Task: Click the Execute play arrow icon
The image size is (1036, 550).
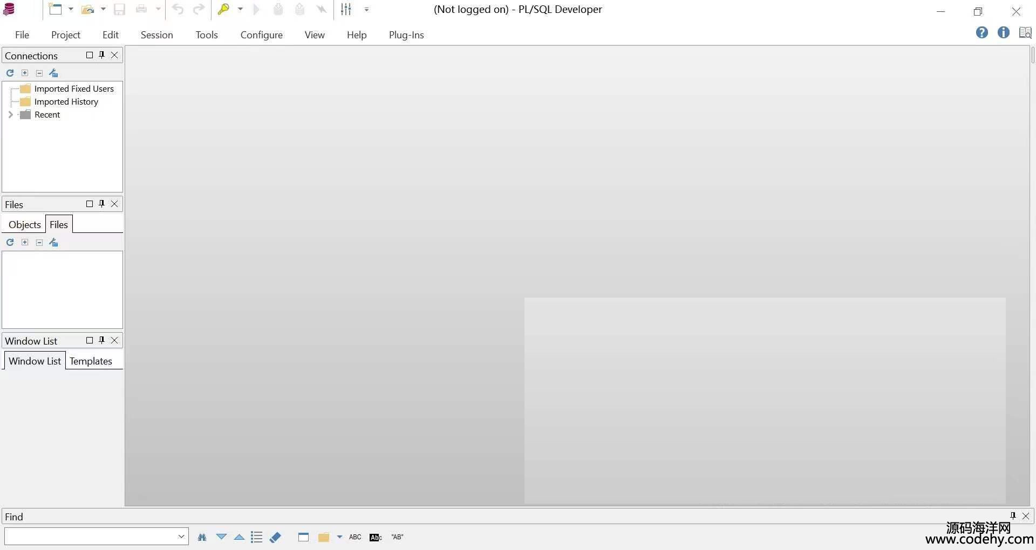Action: click(257, 9)
